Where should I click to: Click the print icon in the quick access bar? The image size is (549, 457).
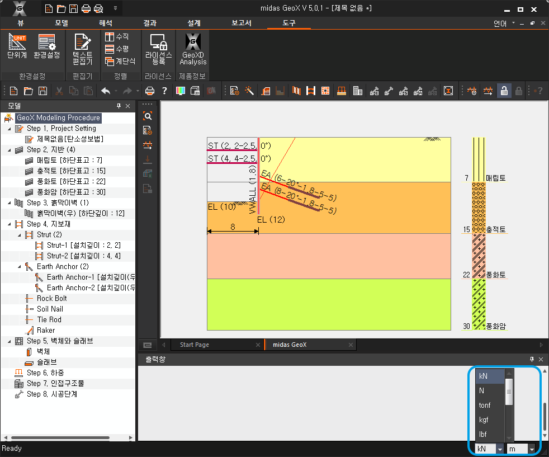(x=86, y=8)
